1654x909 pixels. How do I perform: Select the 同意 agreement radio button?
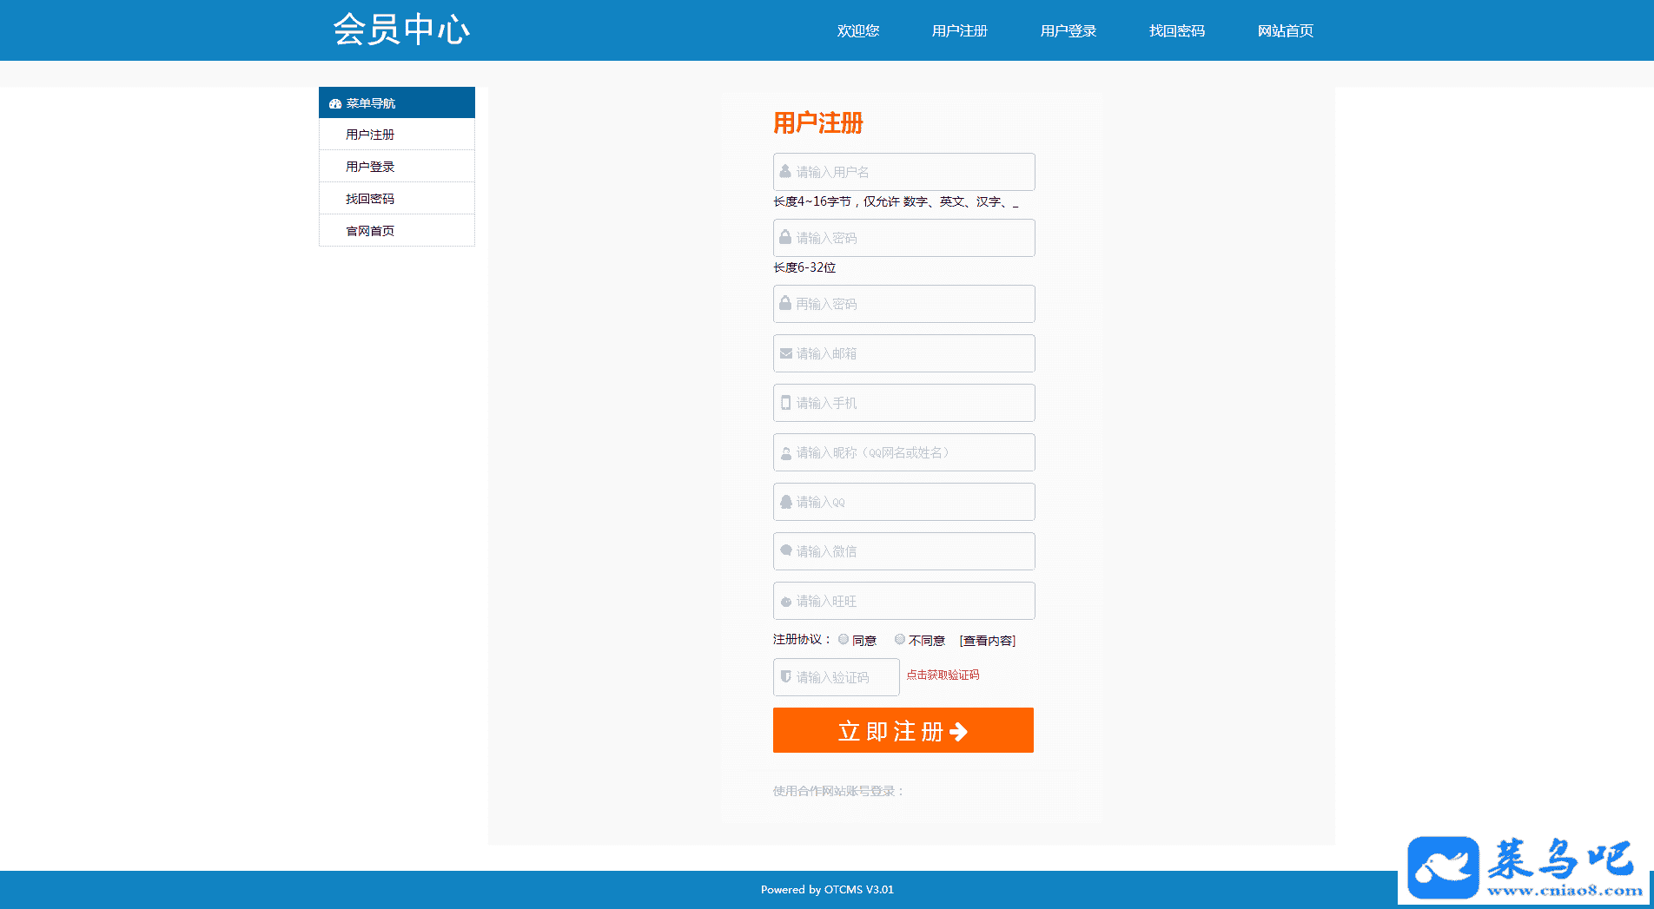[x=844, y=639]
